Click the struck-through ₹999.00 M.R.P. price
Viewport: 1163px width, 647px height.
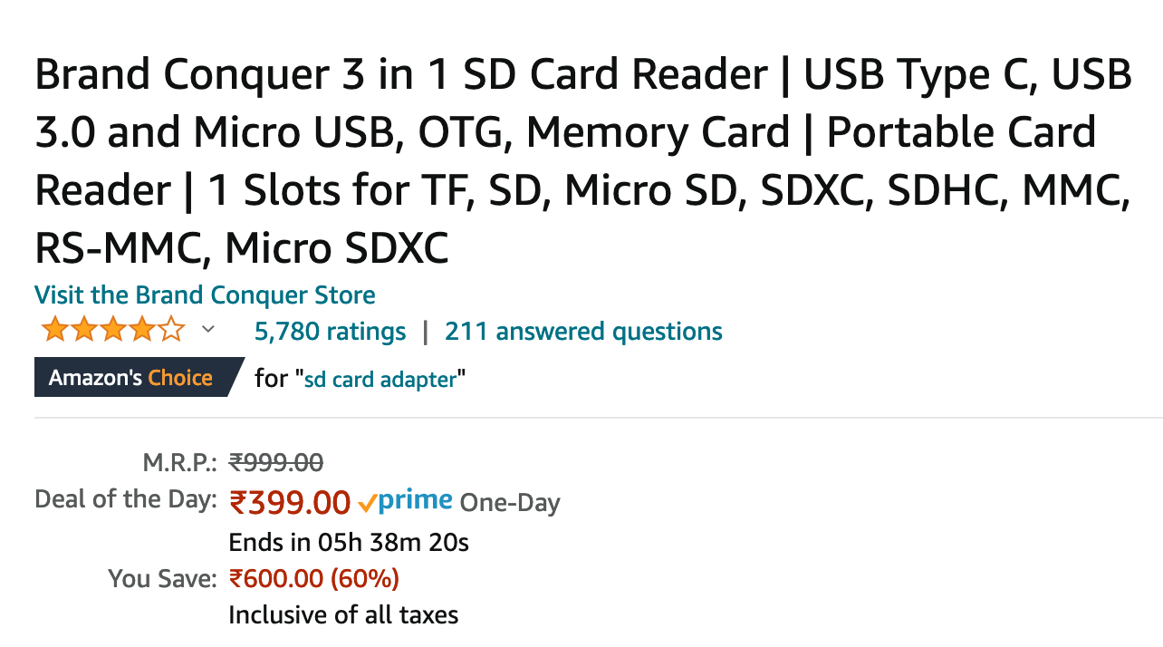(x=276, y=463)
